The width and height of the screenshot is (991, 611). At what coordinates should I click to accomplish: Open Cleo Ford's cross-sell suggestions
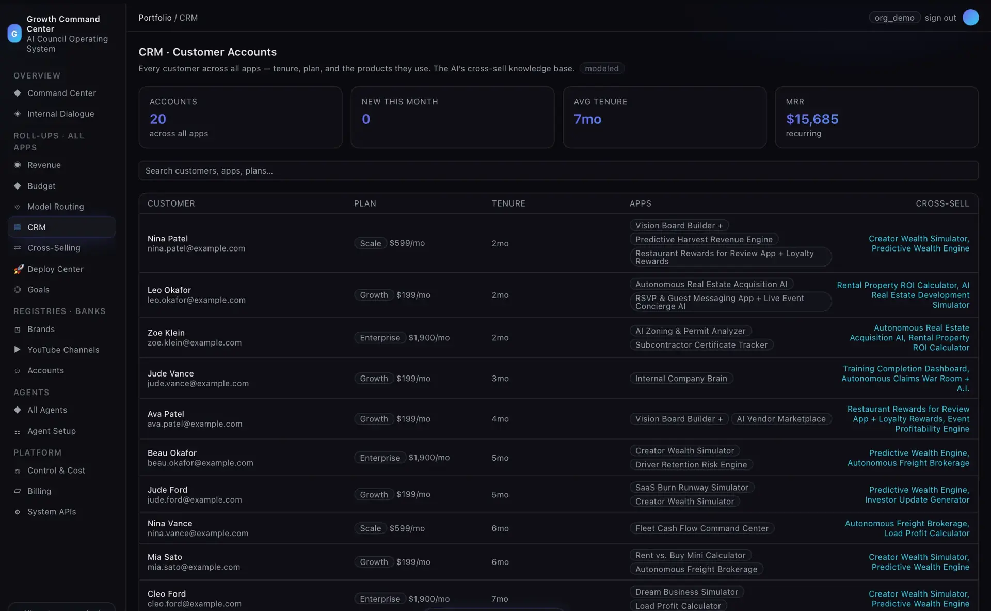tap(918, 599)
